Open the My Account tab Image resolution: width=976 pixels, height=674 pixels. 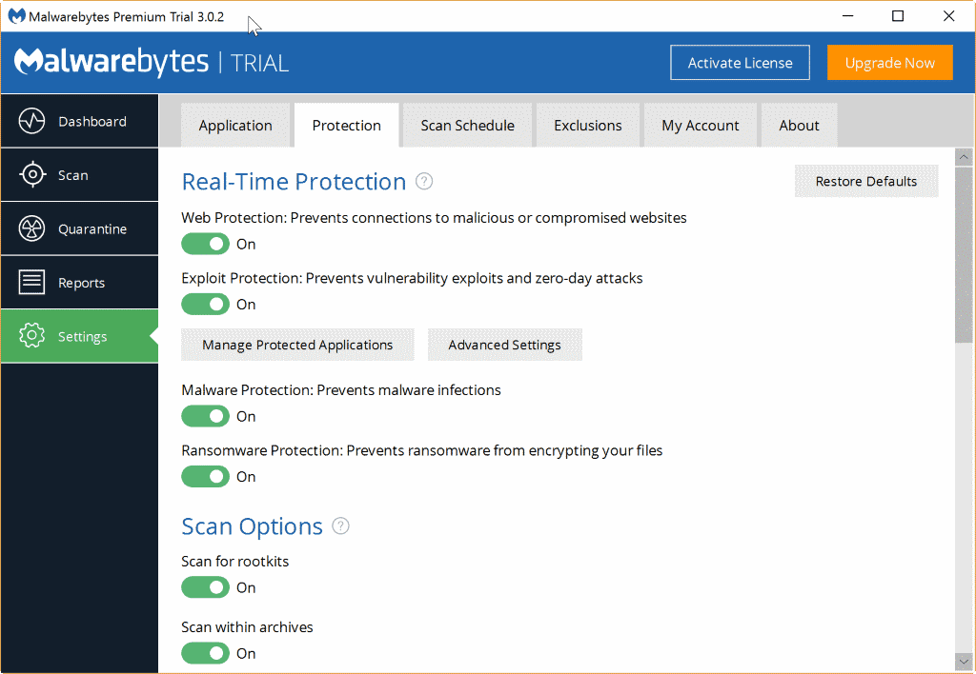[701, 125]
